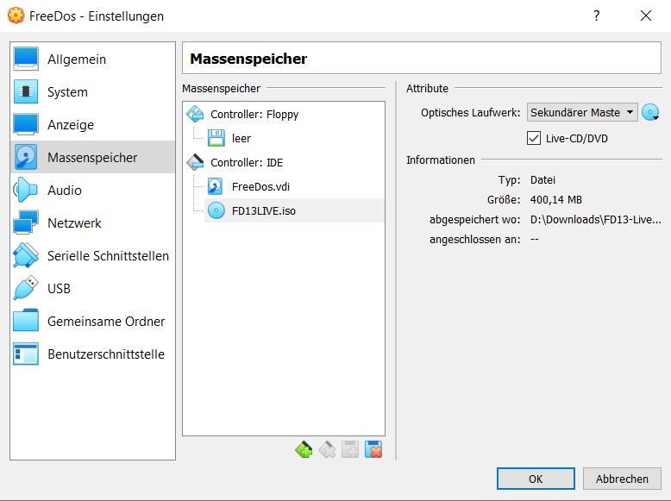Click the Massenspeicher page heading
The image size is (671, 501).
[x=248, y=59]
